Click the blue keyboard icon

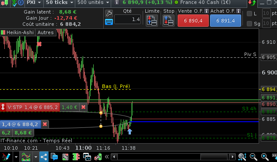click(109, 22)
